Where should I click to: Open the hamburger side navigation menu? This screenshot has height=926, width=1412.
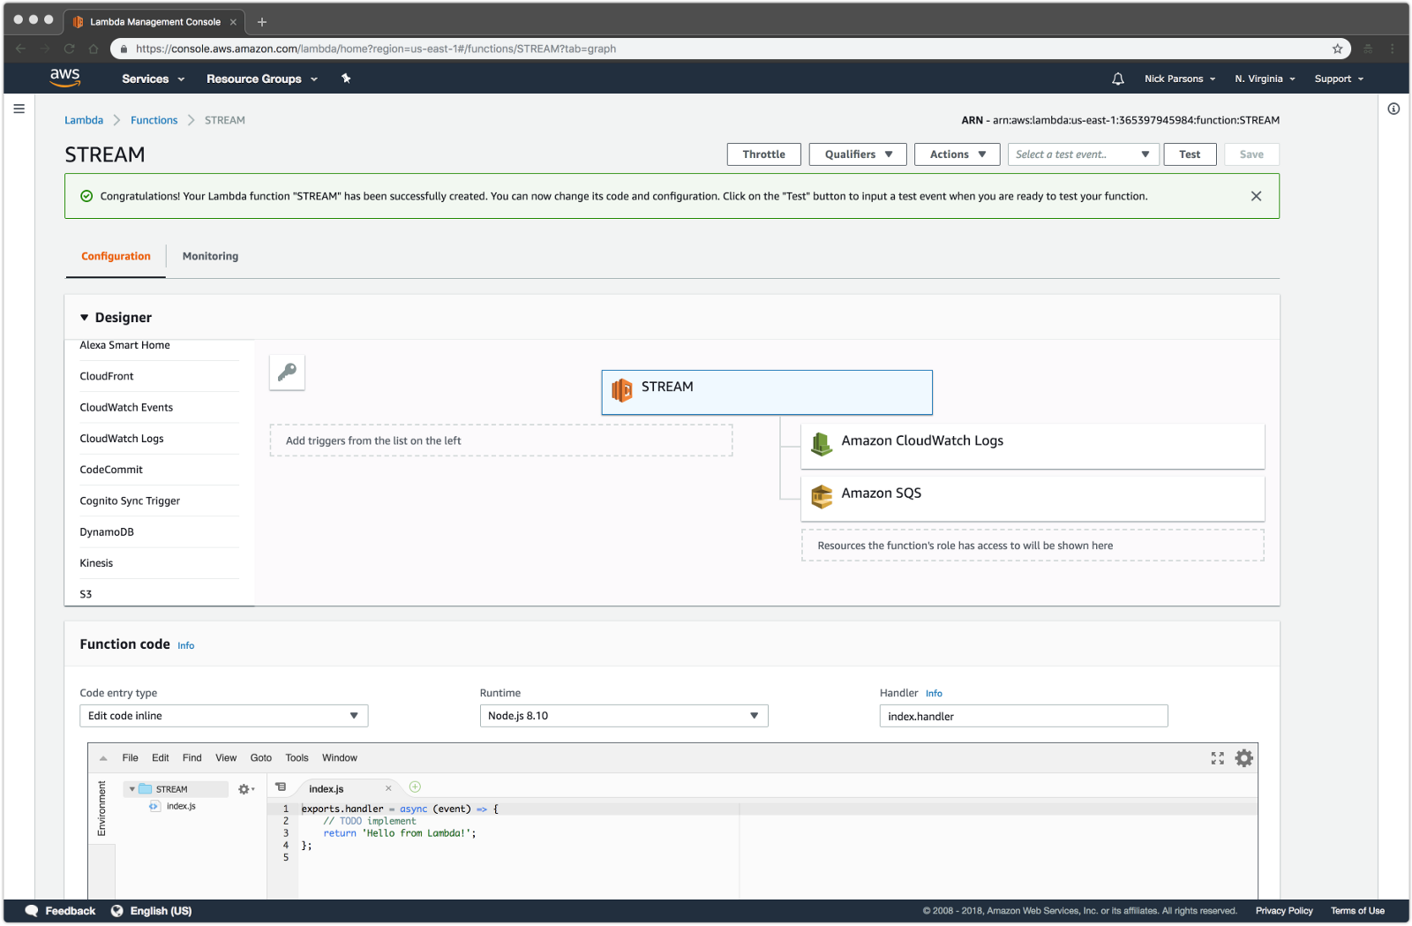19,109
